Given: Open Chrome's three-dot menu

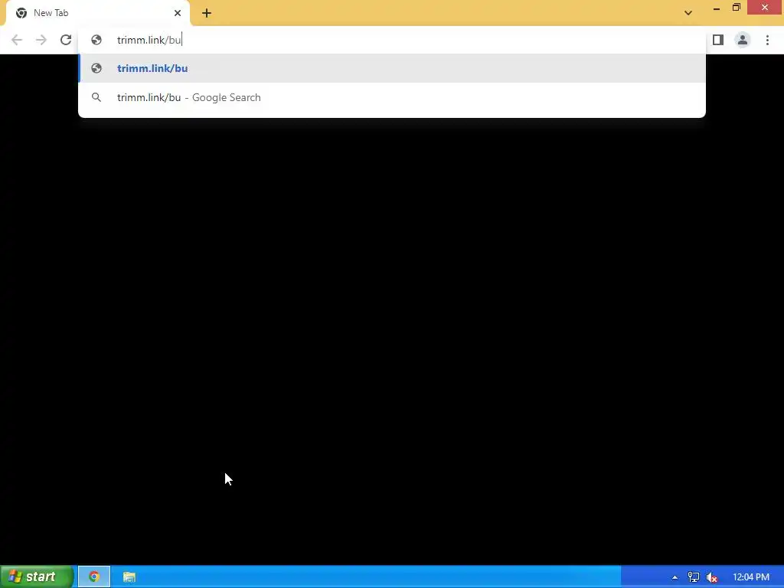Looking at the screenshot, I should tap(767, 40).
